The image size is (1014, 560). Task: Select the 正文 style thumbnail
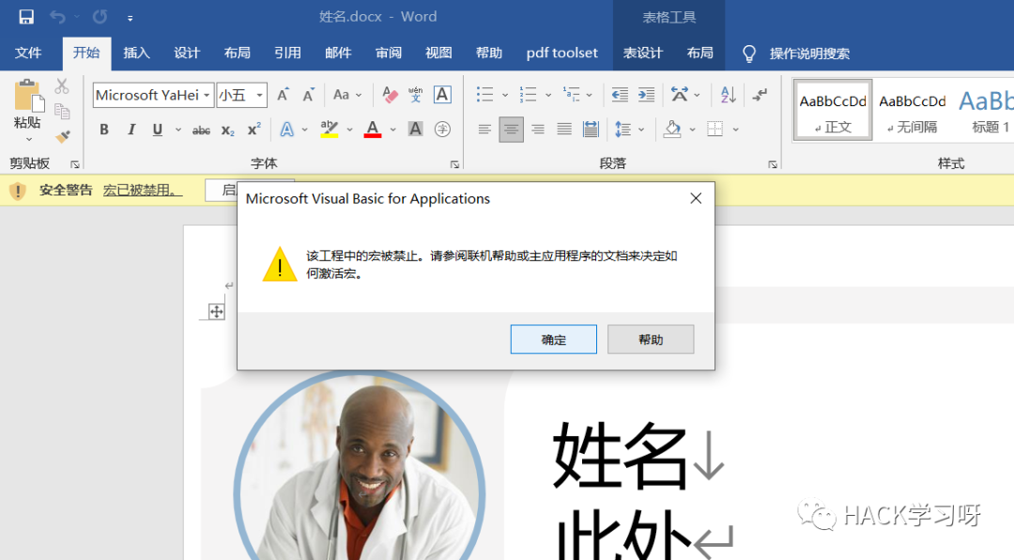pyautogui.click(x=833, y=110)
